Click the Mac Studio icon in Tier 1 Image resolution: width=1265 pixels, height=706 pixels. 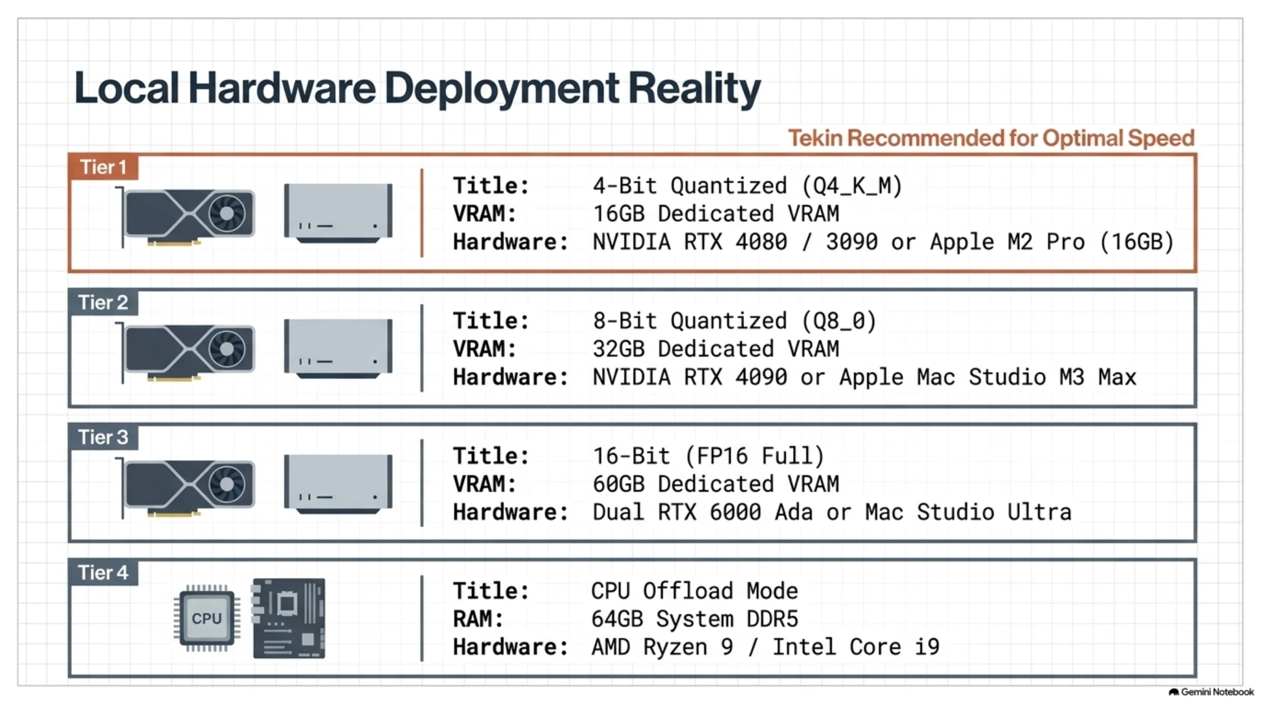click(338, 213)
